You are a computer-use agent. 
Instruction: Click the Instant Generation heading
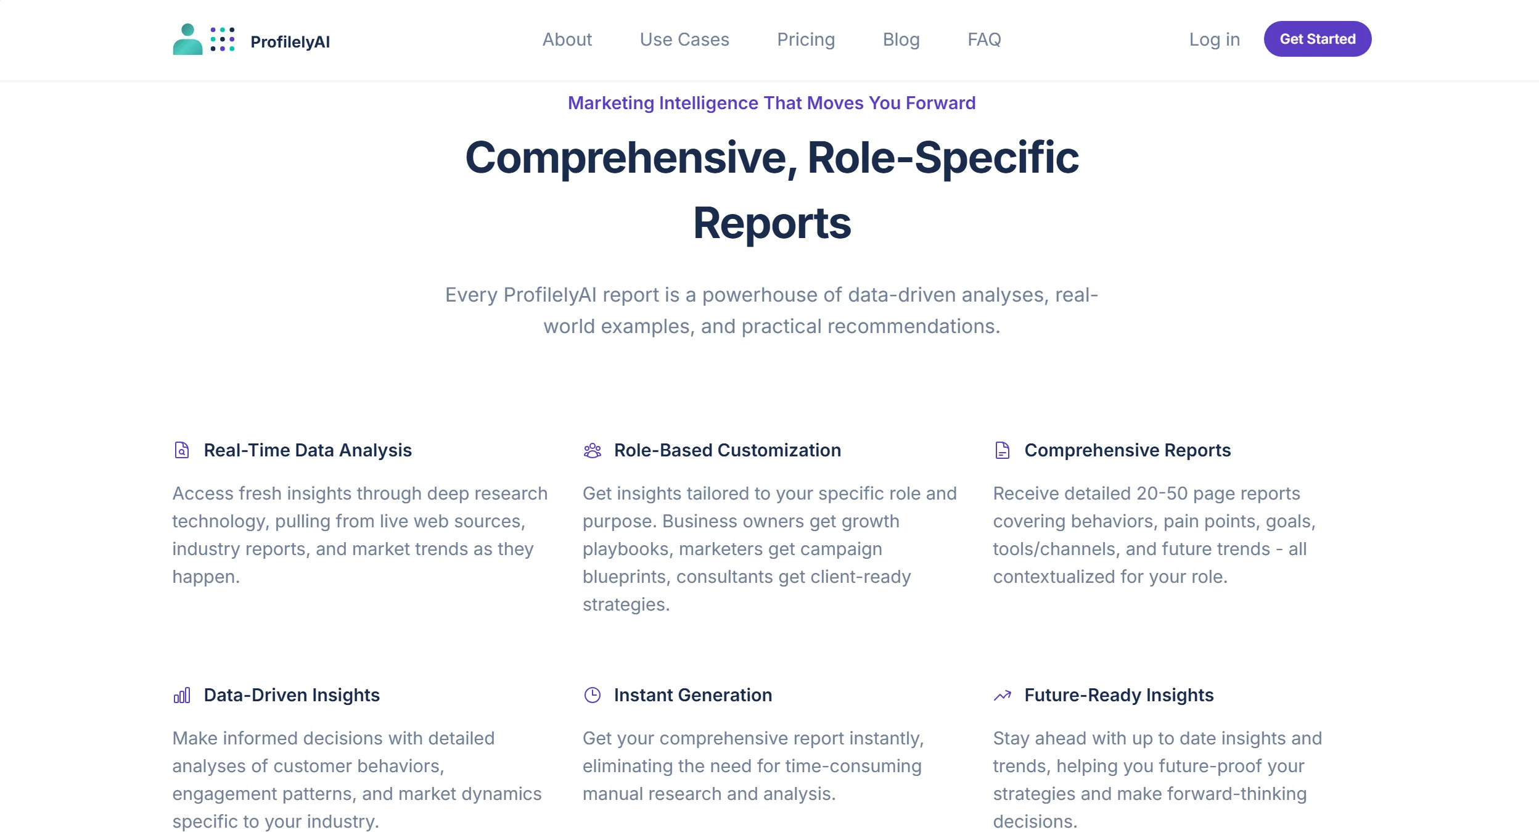point(692,696)
